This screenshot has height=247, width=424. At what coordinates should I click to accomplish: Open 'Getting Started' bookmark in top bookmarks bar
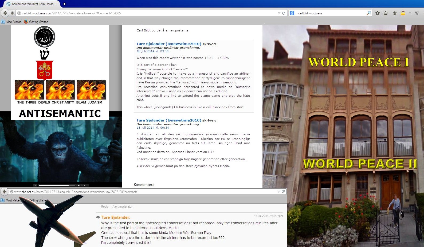point(36,22)
